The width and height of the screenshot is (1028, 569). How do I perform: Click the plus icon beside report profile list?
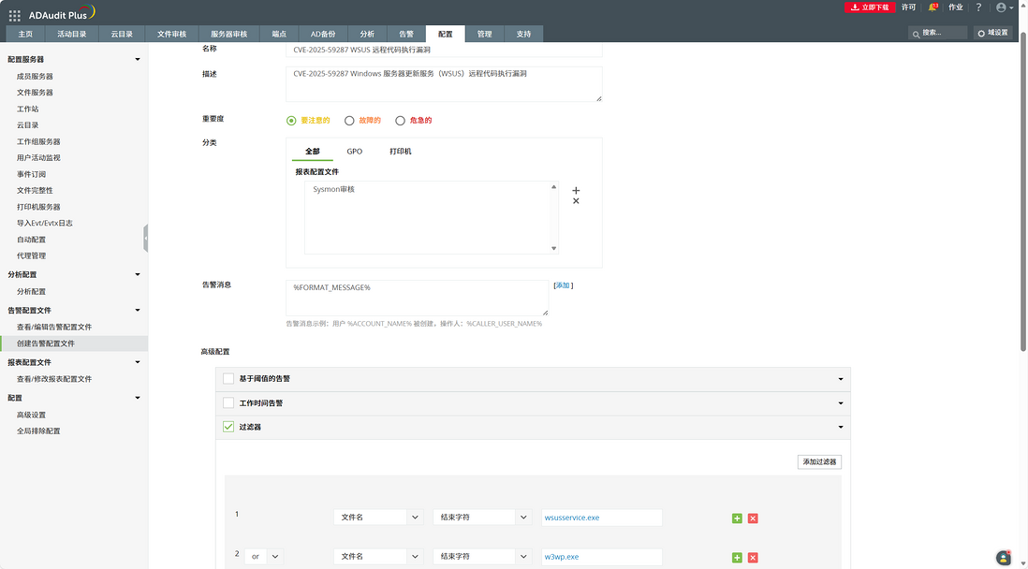(x=576, y=190)
